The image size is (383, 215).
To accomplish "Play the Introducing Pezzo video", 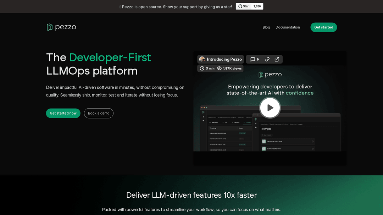I will click(x=270, y=107).
